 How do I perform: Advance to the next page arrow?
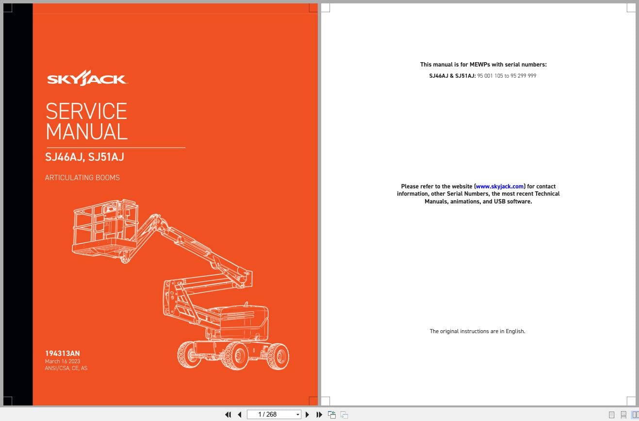coord(308,414)
